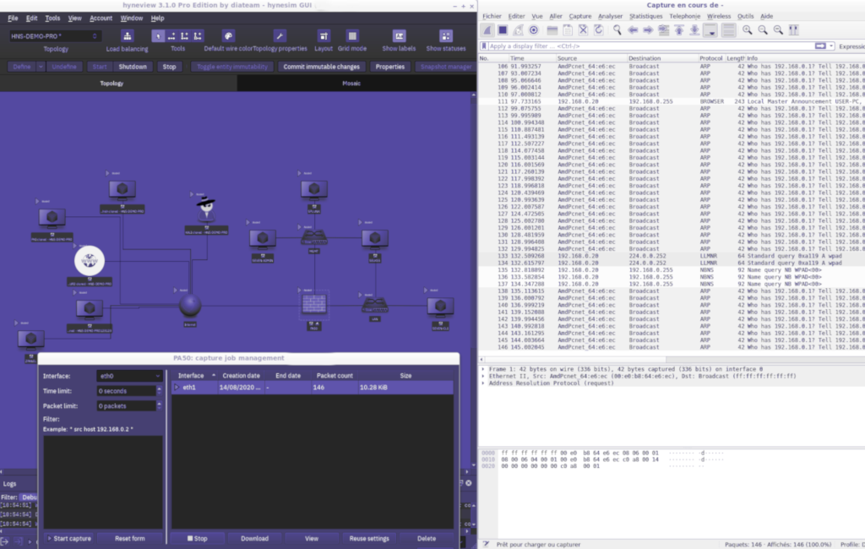Click the Load balancing icon
This screenshot has height=549, width=865.
coord(127,36)
